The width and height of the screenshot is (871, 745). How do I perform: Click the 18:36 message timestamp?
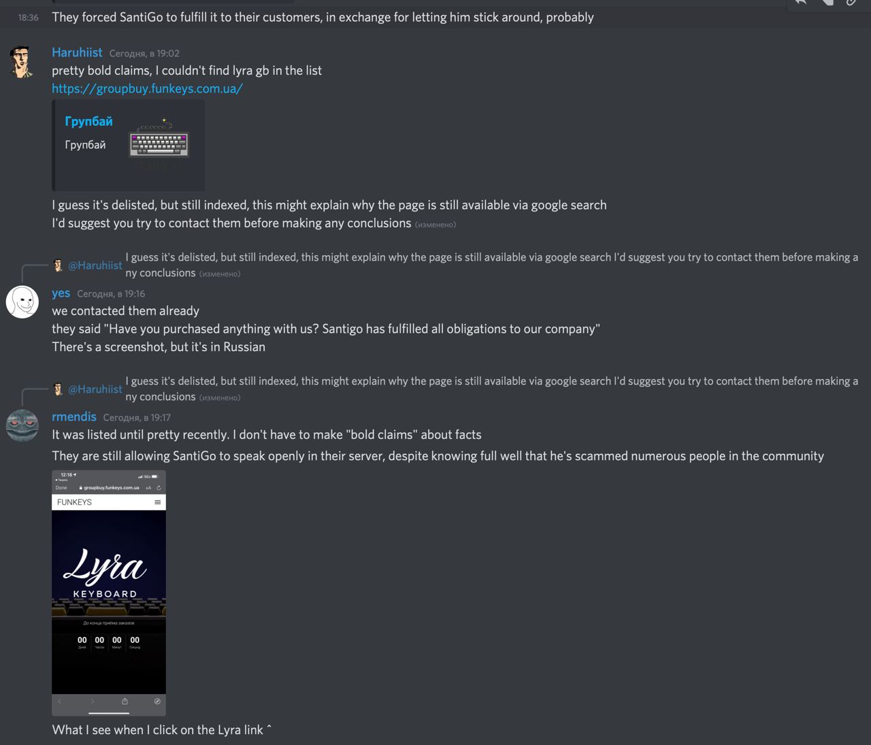[29, 18]
